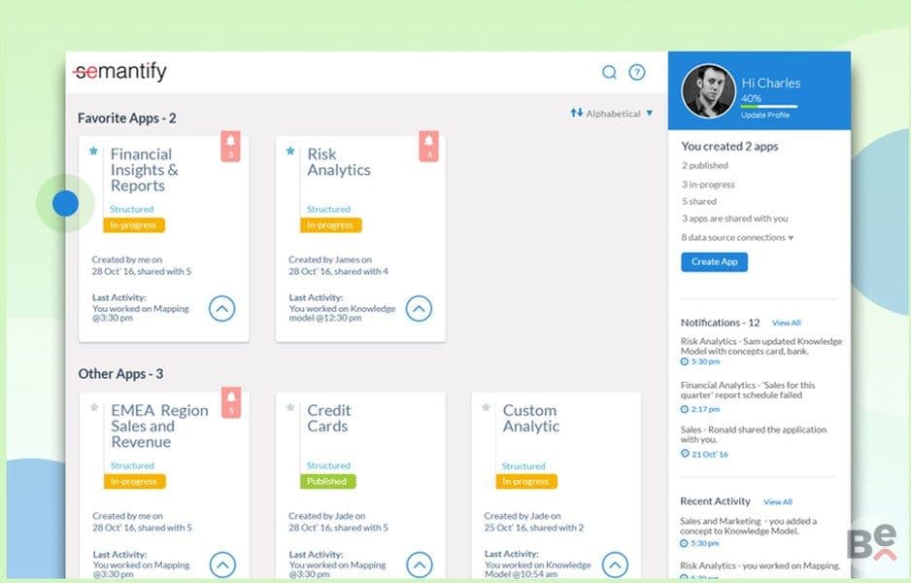Collapse Credit Cards card with chevron button
The image size is (911, 583).
(x=420, y=565)
